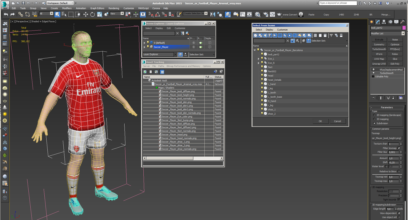408x220 pixels.
Task: Open the Motion command panel tab
Action: (x=390, y=22)
